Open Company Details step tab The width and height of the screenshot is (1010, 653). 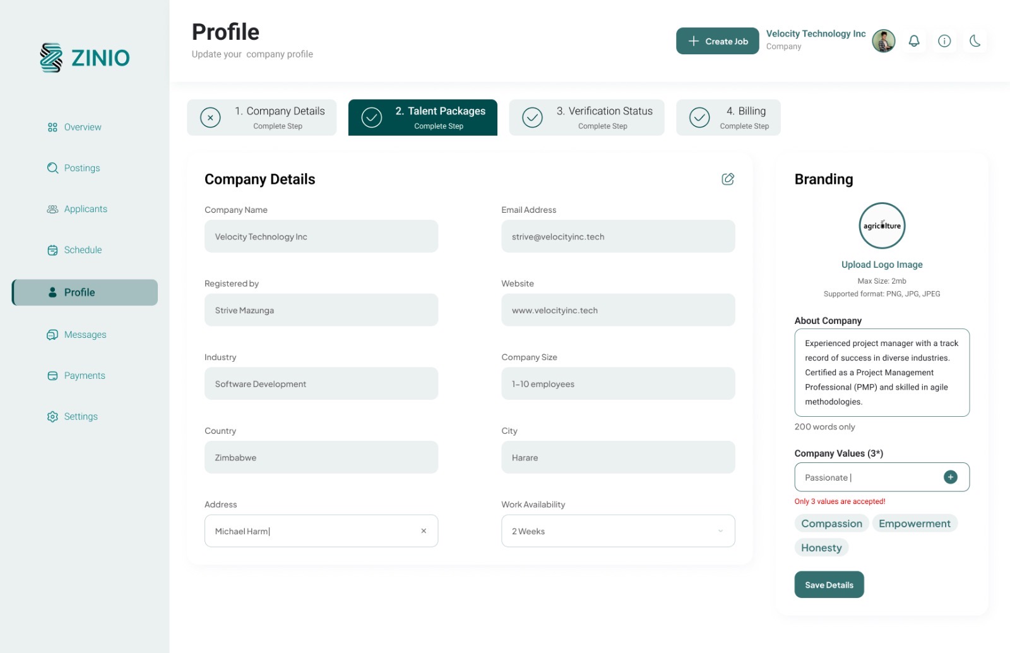click(x=261, y=117)
